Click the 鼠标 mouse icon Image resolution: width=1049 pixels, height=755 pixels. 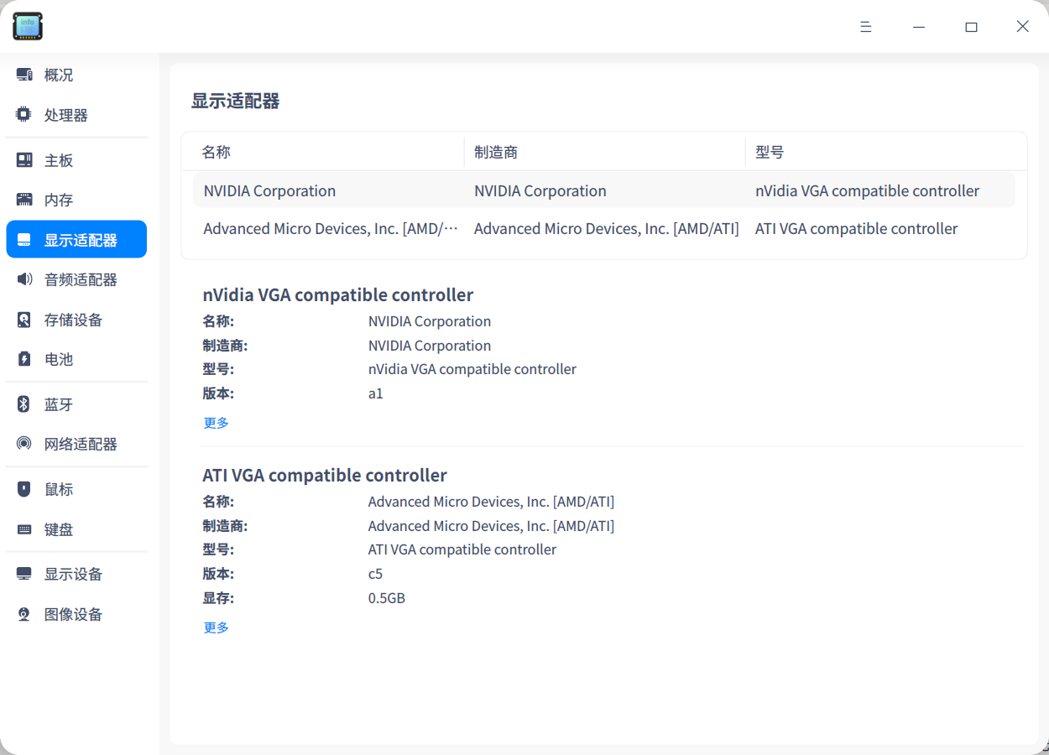click(x=24, y=489)
